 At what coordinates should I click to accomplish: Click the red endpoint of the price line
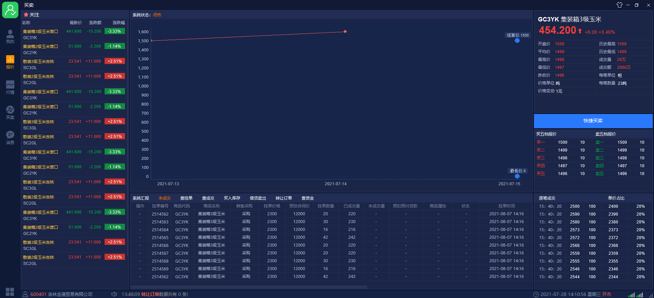(x=345, y=32)
